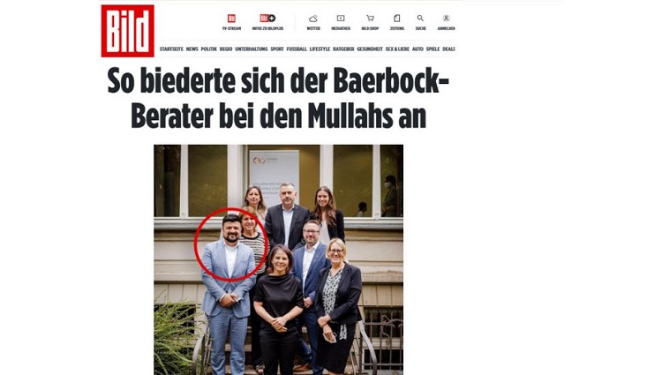Click the Anmelden user icon
This screenshot has width=662, height=375.
[446, 19]
